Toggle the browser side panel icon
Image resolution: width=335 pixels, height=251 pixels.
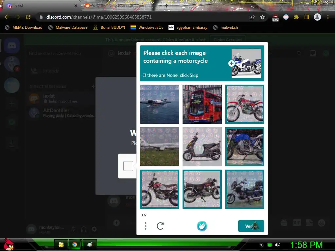[307, 17]
